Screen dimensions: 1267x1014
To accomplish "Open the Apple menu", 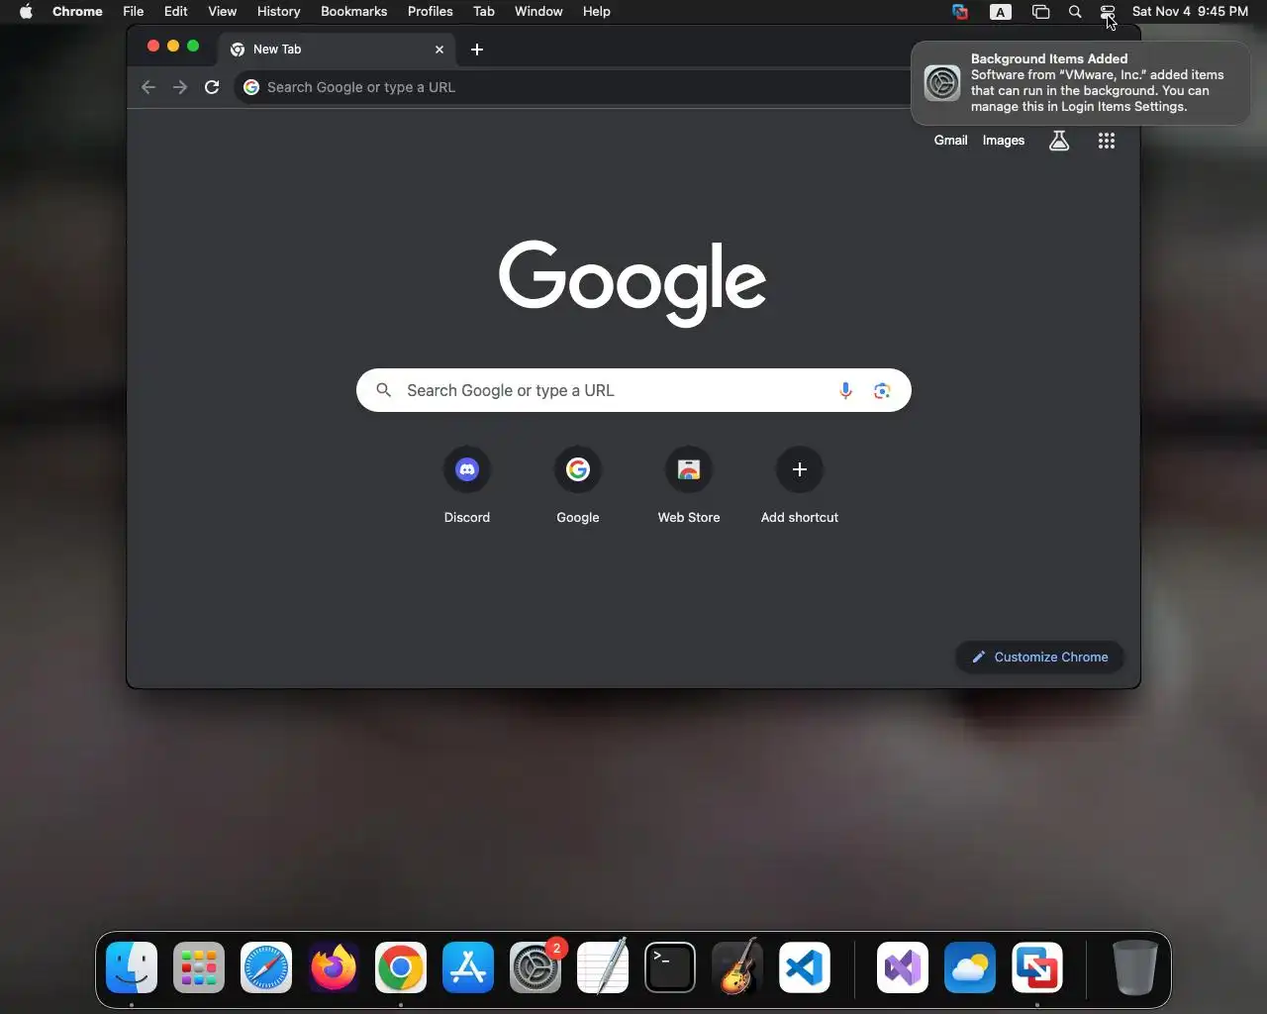I will (x=26, y=12).
